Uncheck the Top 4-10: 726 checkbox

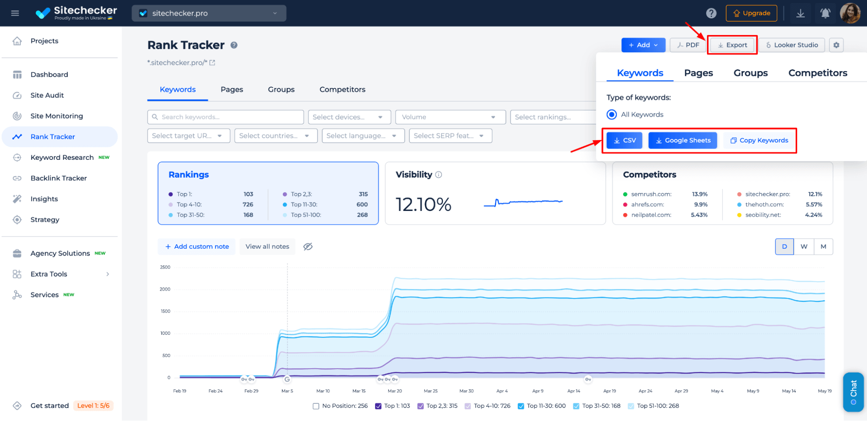tap(468, 406)
